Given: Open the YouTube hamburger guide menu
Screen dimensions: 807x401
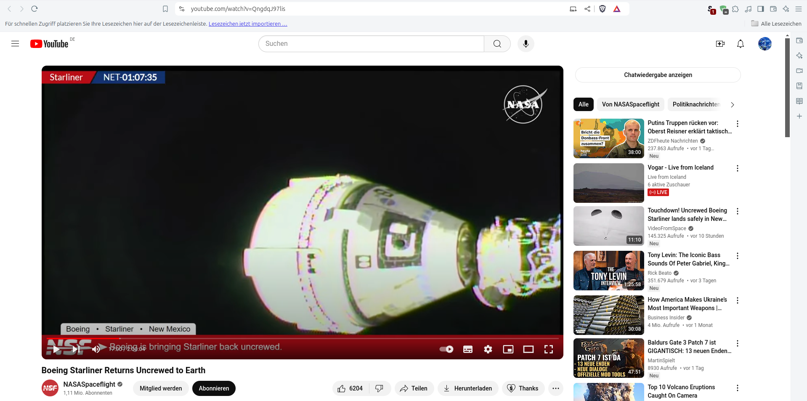Looking at the screenshot, I should pyautogui.click(x=15, y=44).
